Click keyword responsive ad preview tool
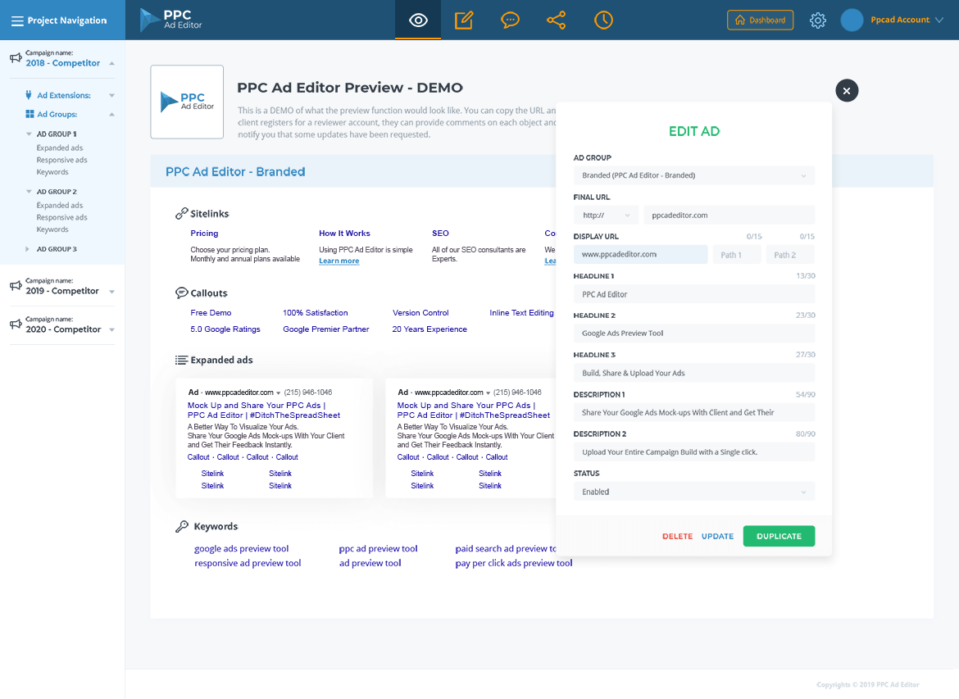Screen dimensions: 959x699 (x=248, y=563)
